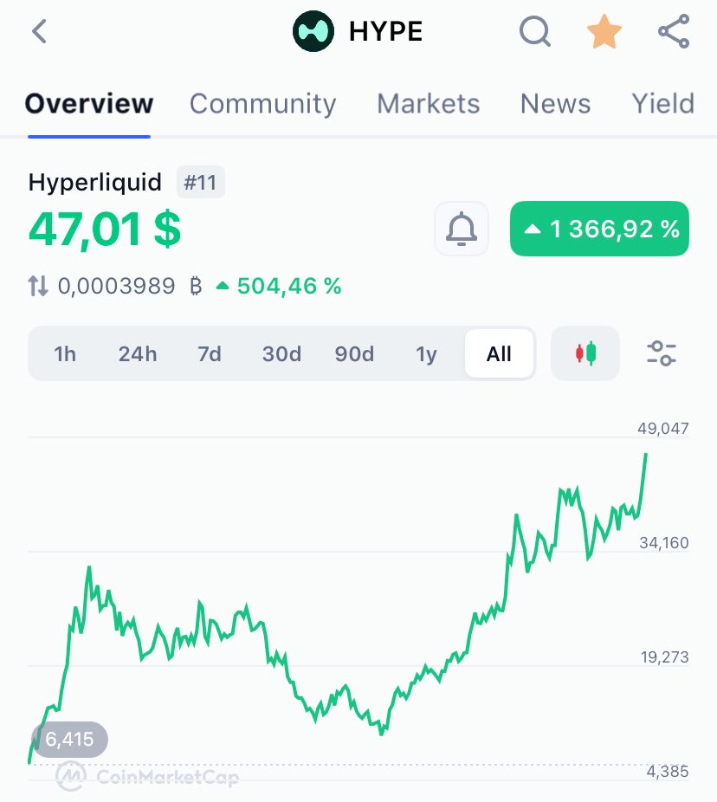Toggle the favorite star icon

pyautogui.click(x=604, y=32)
